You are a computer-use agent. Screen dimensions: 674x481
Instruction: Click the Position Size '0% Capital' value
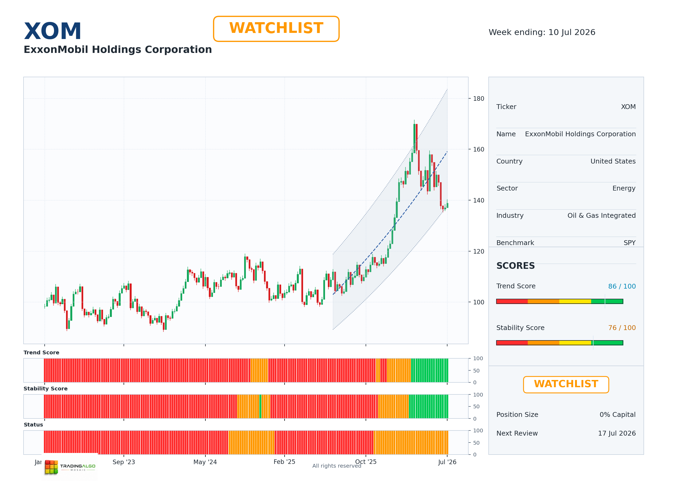click(x=617, y=415)
